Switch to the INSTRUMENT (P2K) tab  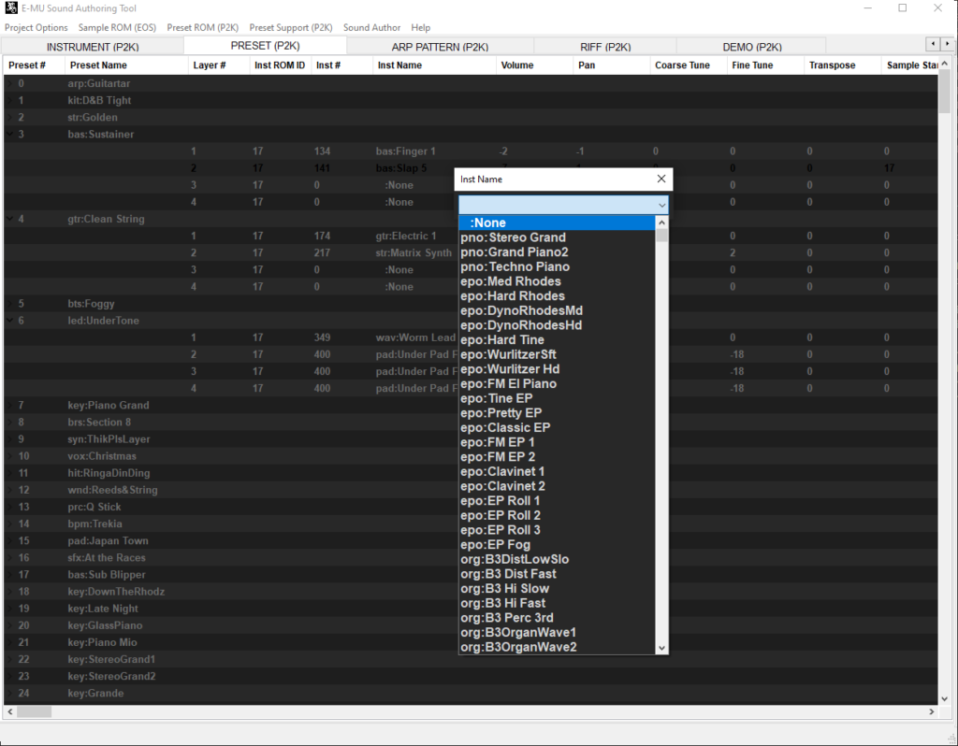93,47
